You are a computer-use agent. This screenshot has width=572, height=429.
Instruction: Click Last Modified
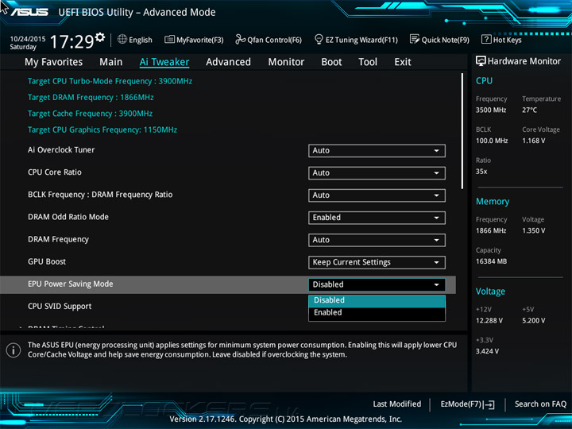(x=397, y=404)
